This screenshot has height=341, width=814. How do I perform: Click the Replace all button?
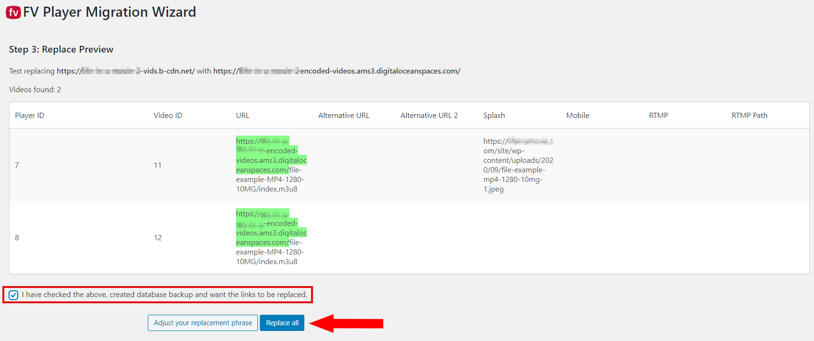282,323
